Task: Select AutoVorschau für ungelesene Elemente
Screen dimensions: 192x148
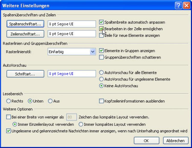Action: click(101, 79)
